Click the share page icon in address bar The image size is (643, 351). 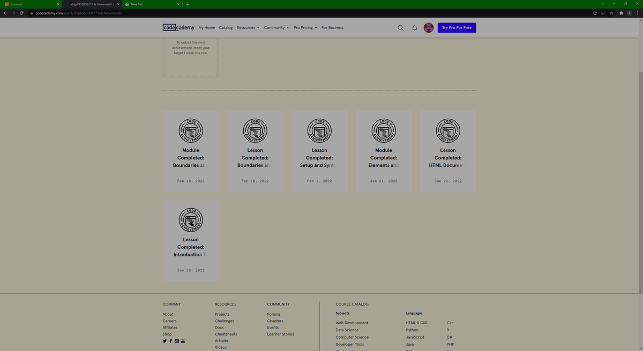(603, 13)
